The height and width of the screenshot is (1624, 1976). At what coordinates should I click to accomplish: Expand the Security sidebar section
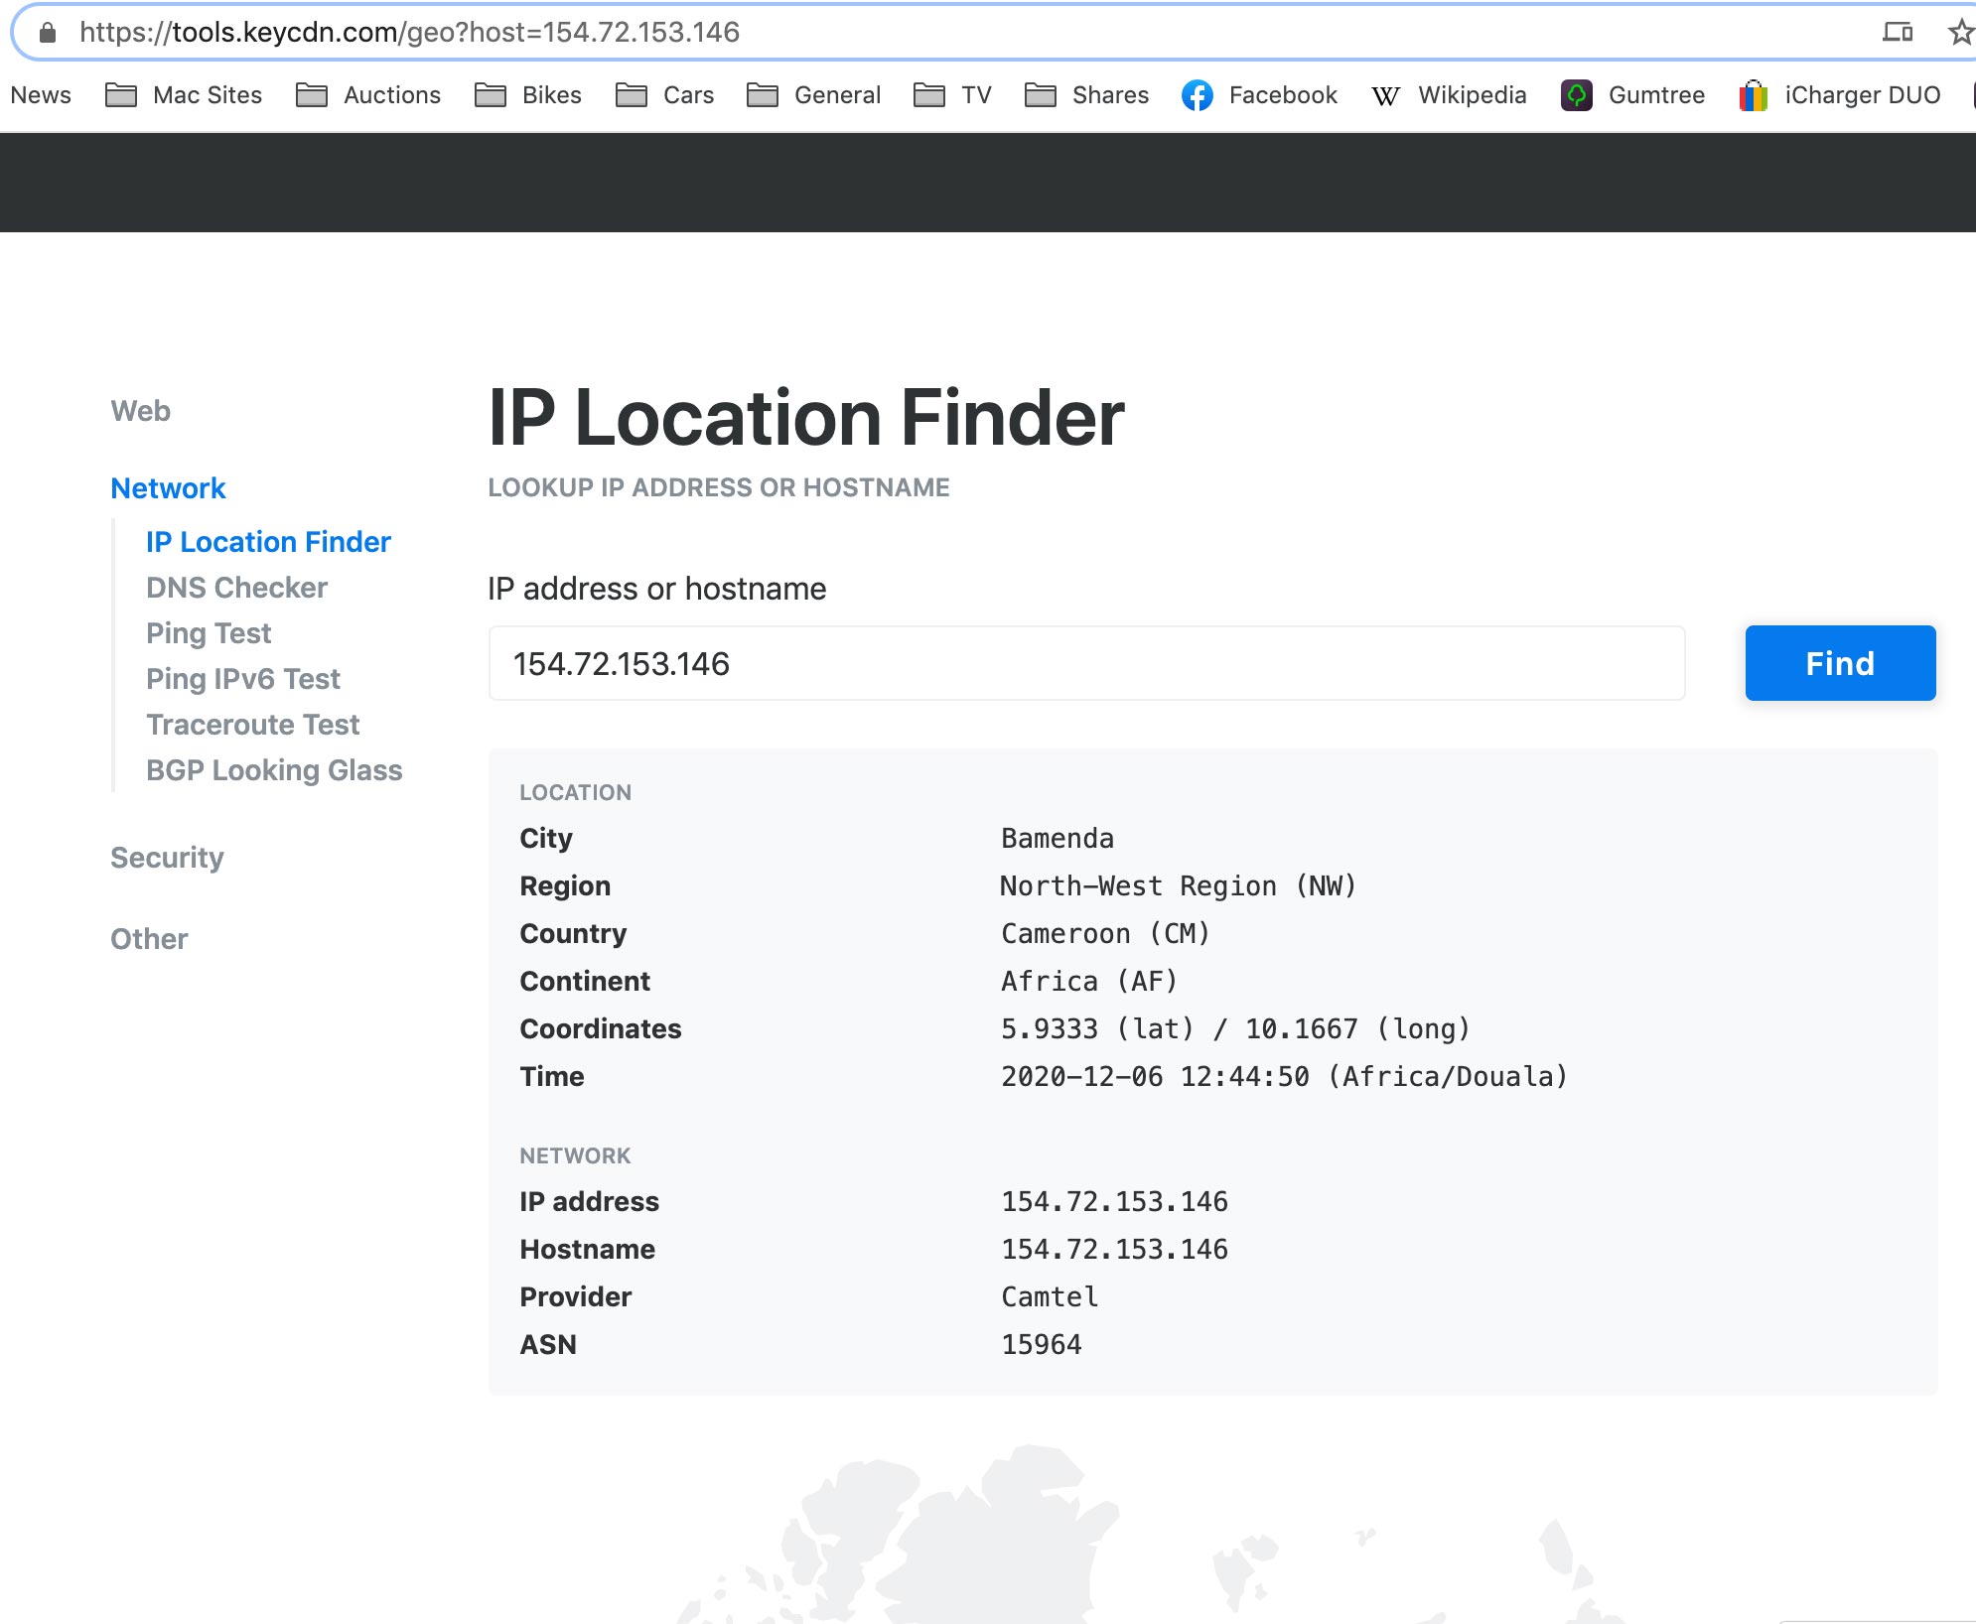167,858
